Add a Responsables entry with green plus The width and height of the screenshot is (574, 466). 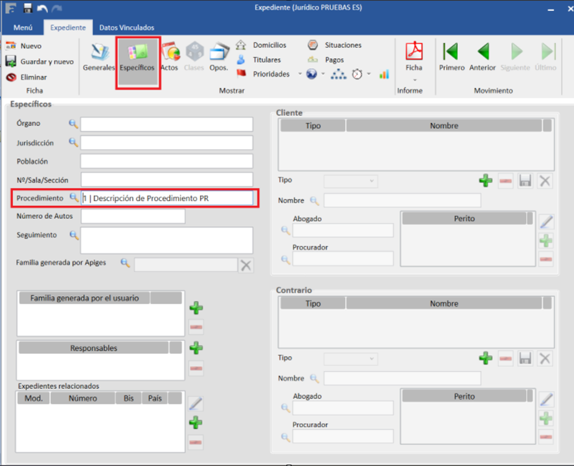click(196, 348)
